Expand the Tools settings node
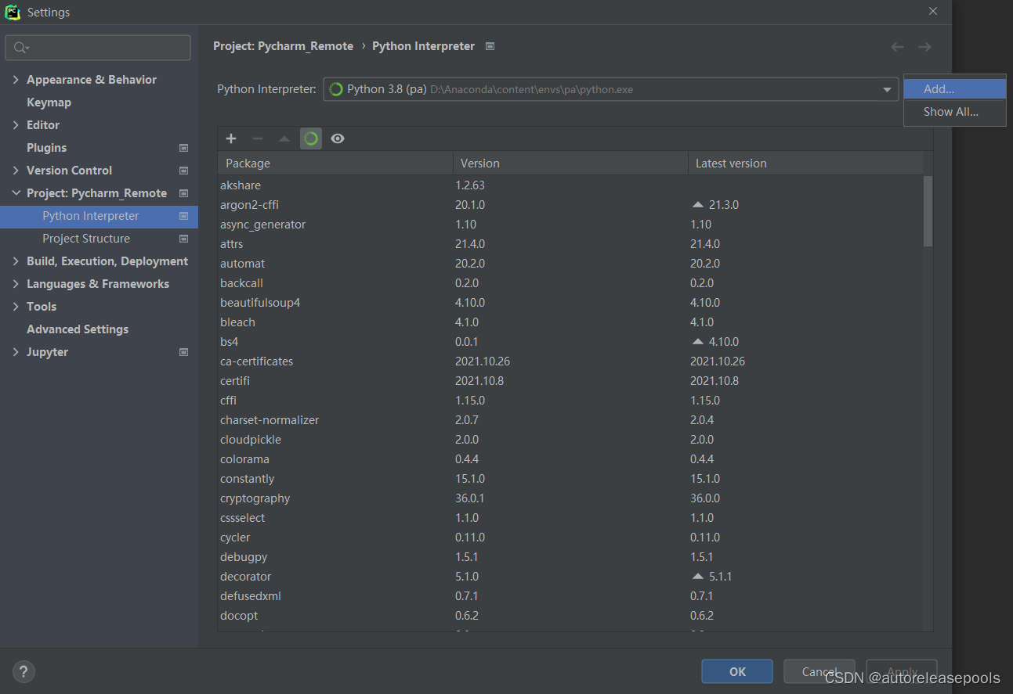 tap(16, 307)
